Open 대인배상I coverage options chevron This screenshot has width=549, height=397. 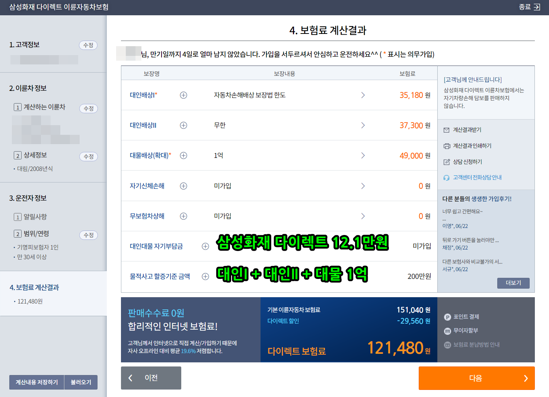coord(363,95)
